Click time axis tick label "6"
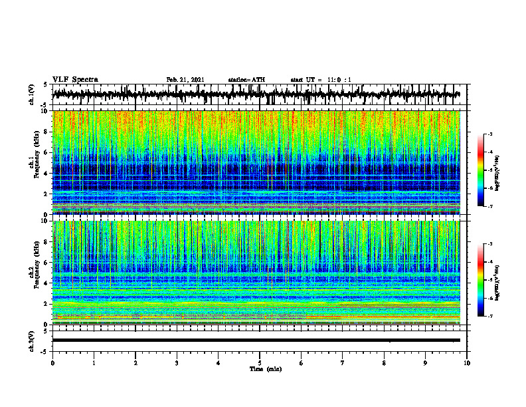Image resolution: width=526 pixels, height=407 pixels. coord(302,363)
